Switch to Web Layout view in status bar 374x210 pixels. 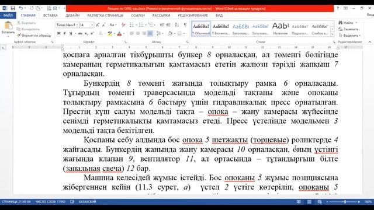(x=320, y=202)
